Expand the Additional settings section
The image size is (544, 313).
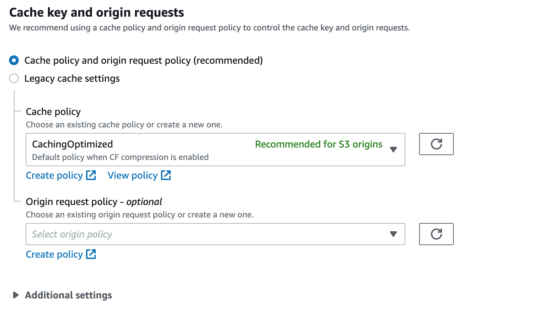point(68,295)
